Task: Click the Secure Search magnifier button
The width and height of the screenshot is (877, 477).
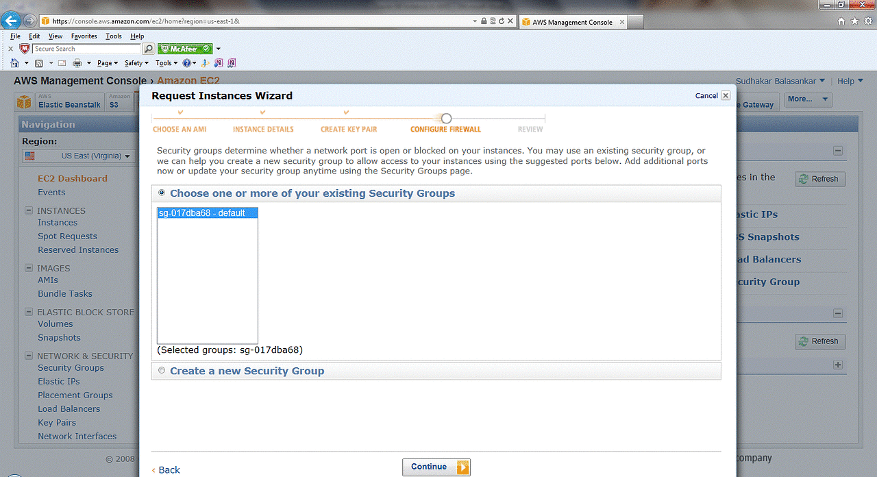Action: point(149,49)
